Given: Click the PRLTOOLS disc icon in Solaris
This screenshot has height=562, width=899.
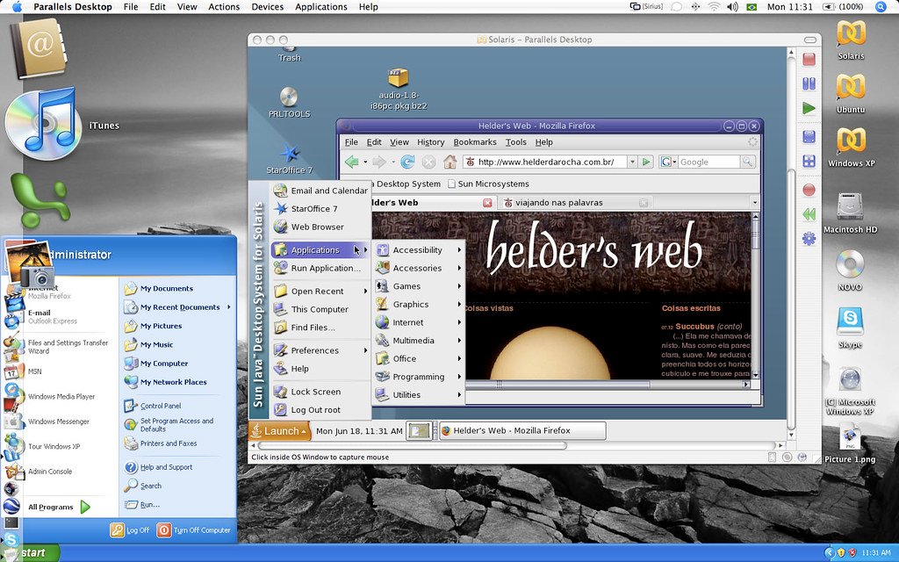Looking at the screenshot, I should 289,97.
